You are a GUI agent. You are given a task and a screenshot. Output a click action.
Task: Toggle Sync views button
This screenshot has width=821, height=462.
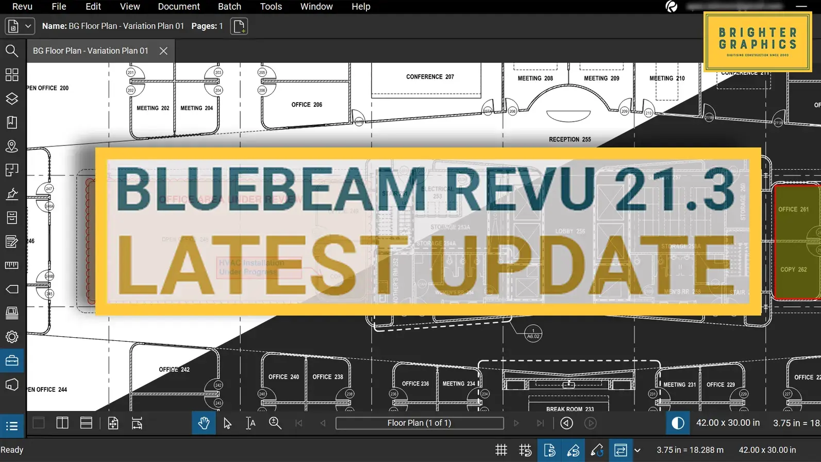pos(621,450)
